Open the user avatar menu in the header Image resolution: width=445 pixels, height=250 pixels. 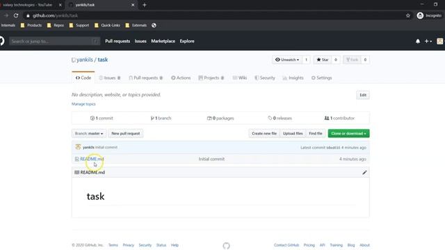tap(440, 42)
